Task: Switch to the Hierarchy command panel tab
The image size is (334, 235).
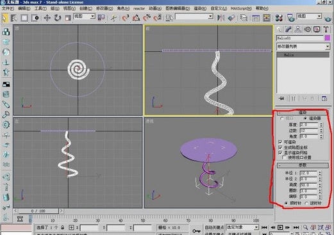Action: point(298,29)
